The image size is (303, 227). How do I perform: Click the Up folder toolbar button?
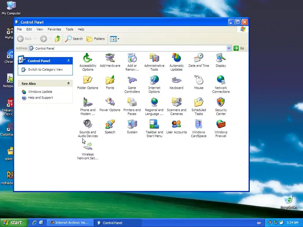[58, 39]
